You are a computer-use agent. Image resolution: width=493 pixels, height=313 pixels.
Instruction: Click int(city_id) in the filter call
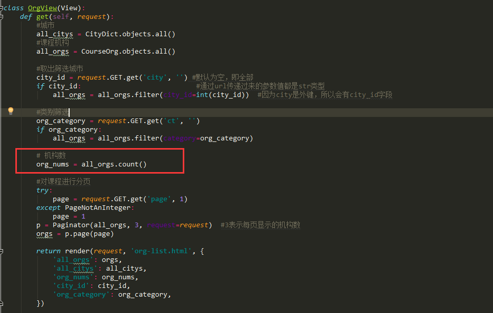pos(220,94)
